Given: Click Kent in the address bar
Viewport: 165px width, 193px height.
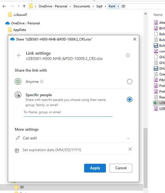Looking at the screenshot, I should click(x=112, y=6).
